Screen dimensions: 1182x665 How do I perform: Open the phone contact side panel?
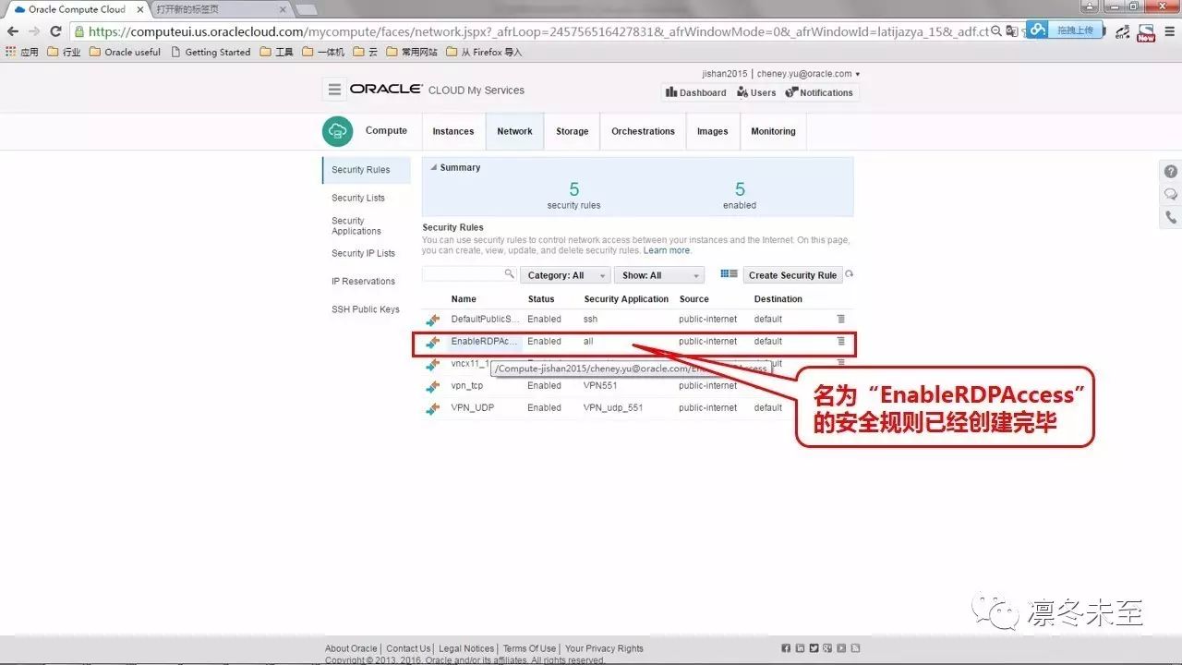(x=1171, y=217)
